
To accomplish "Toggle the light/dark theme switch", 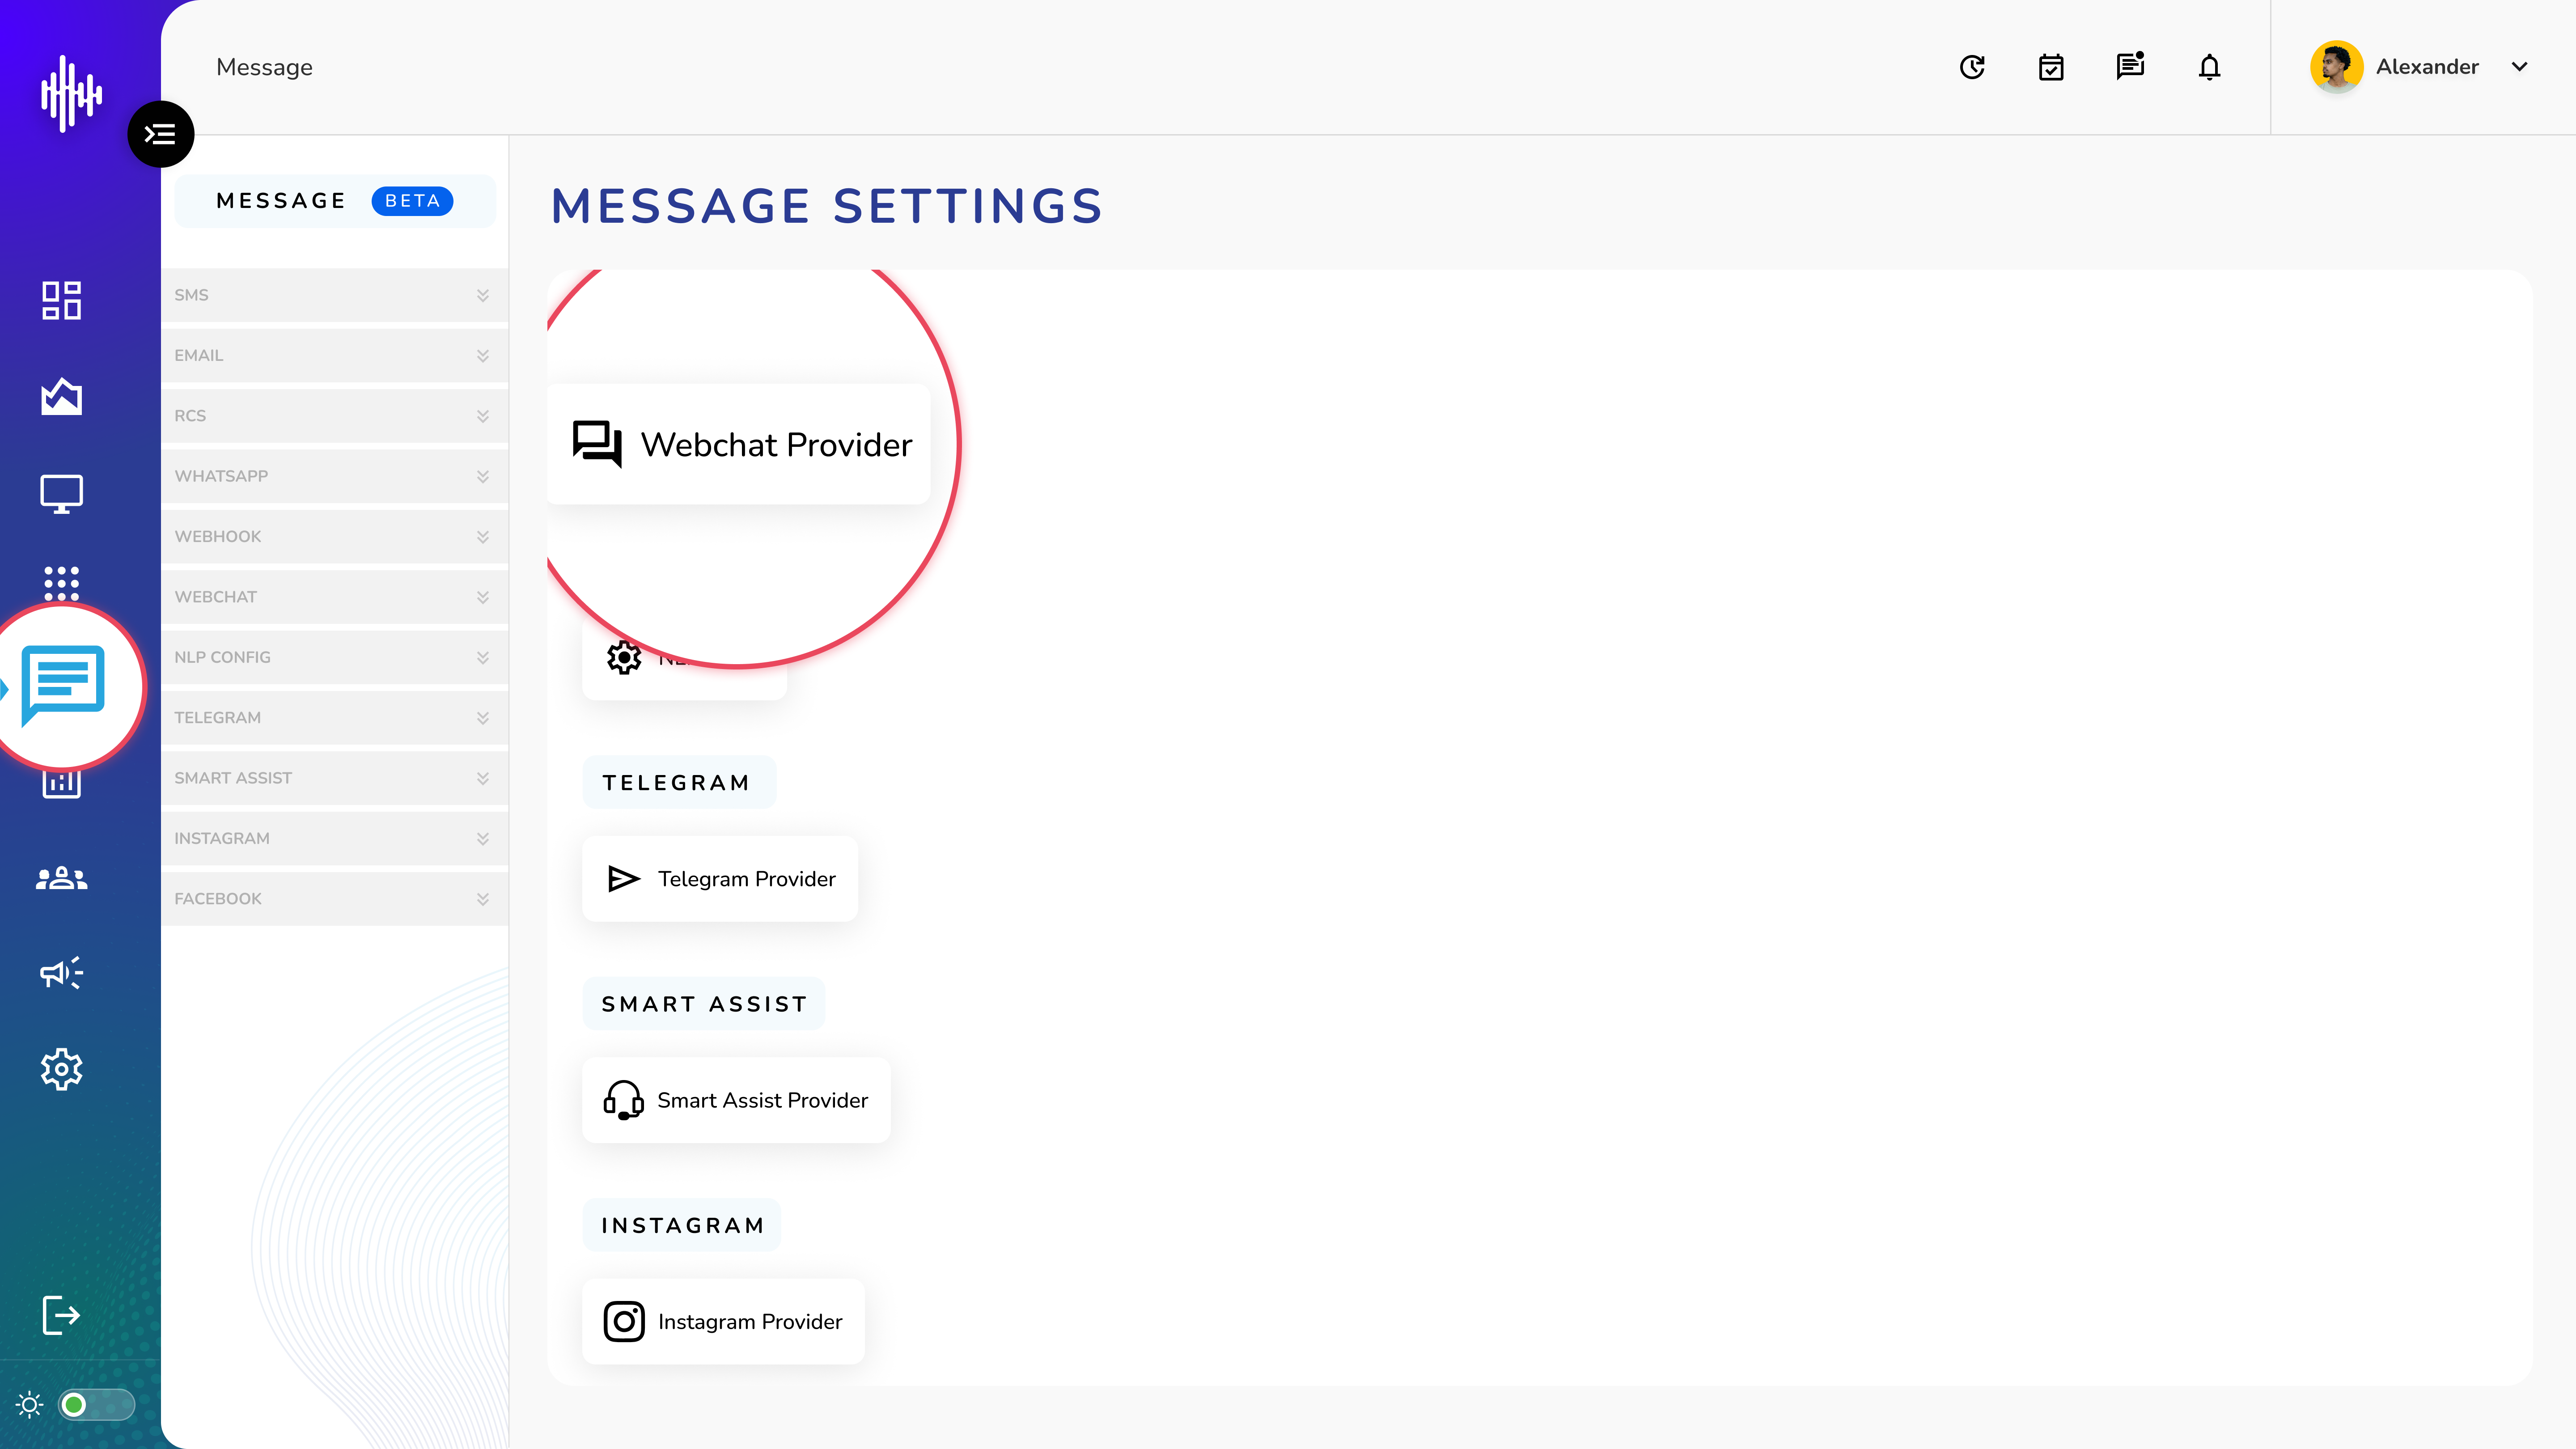I will click(x=96, y=1405).
